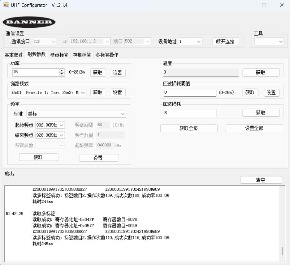This screenshot has width=290, height=265.
Task: Switch to the 基本参数 tab
Action: point(14,55)
